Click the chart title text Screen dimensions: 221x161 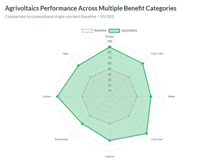coord(91,8)
